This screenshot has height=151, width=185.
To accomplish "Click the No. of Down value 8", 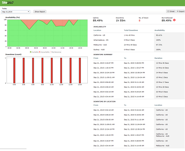I will (x=140, y=20).
